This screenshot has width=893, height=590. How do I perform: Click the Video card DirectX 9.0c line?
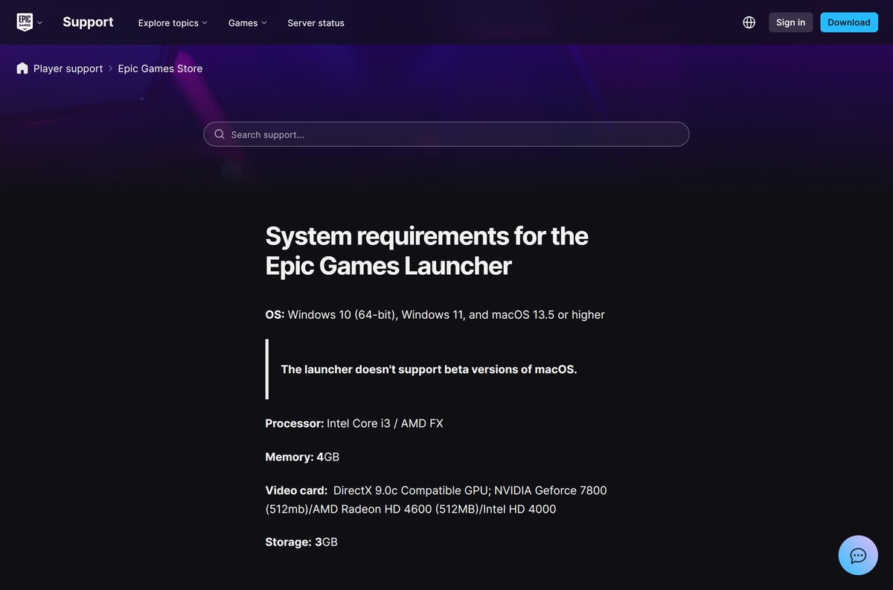pyautogui.click(x=436, y=500)
